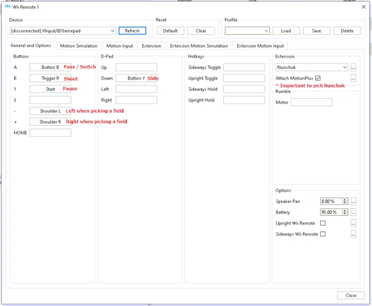This screenshot has width=372, height=306.
Task: Click Upright Toggle hotkey field
Action: coord(244,78)
